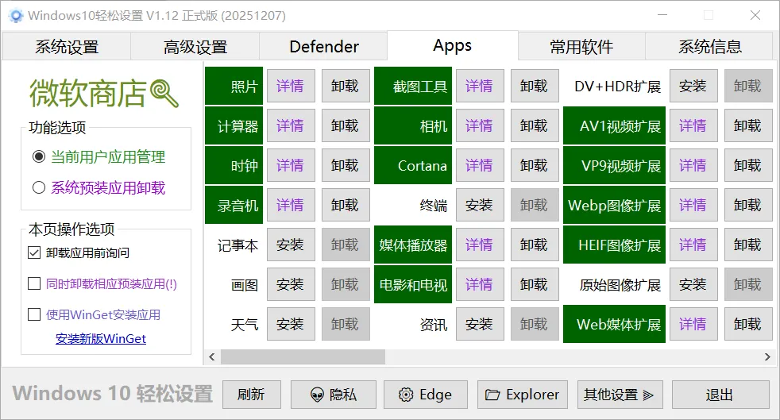Click the green 媒体播放器 label
Screen dimensions: 780x420
(413, 245)
